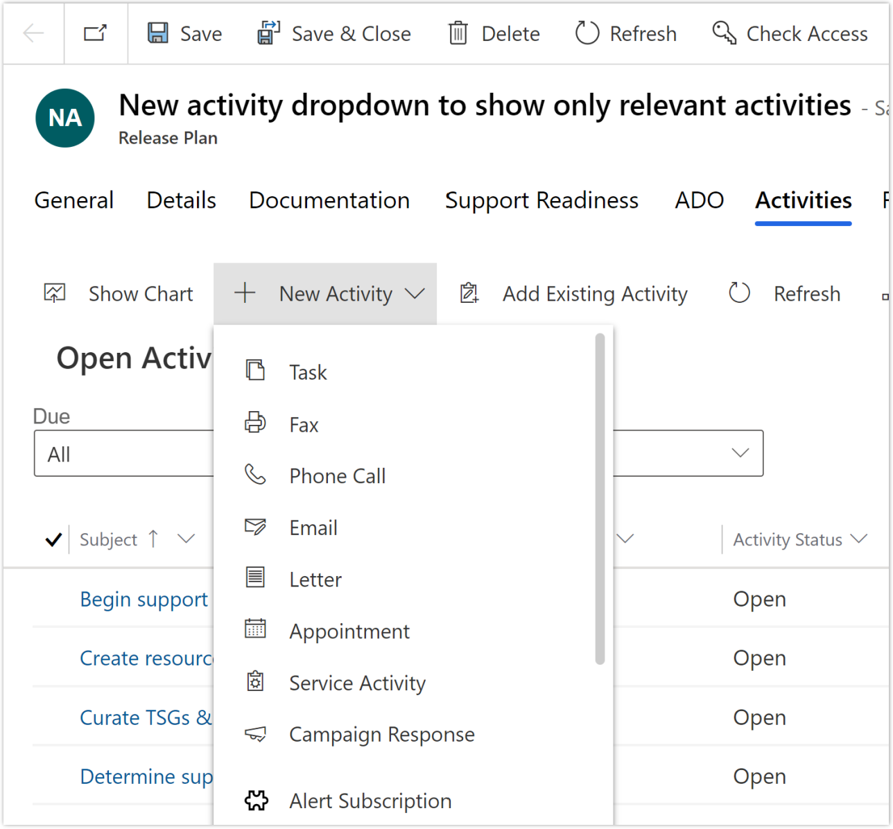The width and height of the screenshot is (893, 829).
Task: Toggle the select-all checkmark in the grid header
Action: point(53,539)
